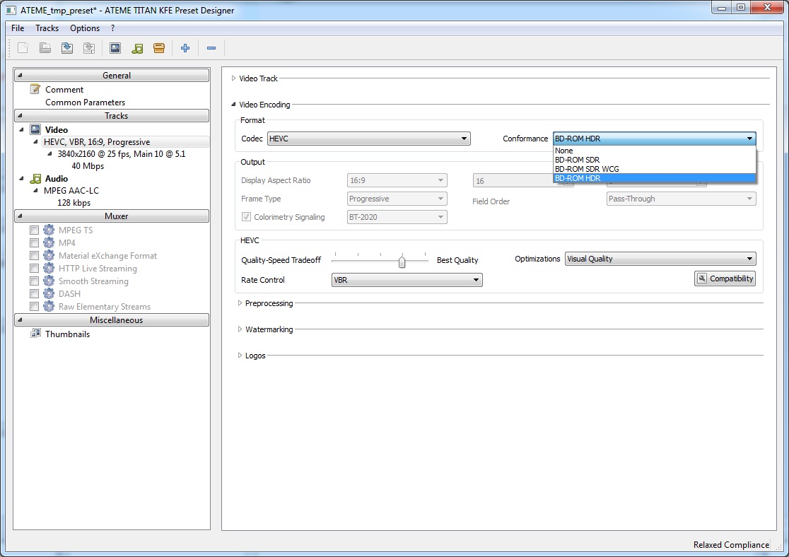Viewport: 789px width, 557px height.
Task: Open the Tracks menu
Action: pyautogui.click(x=47, y=28)
